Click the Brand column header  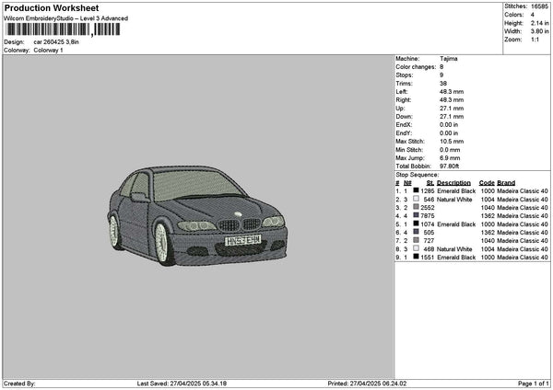click(x=506, y=182)
